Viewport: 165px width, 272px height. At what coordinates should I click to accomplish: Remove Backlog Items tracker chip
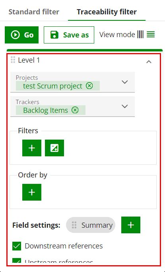click(x=75, y=110)
